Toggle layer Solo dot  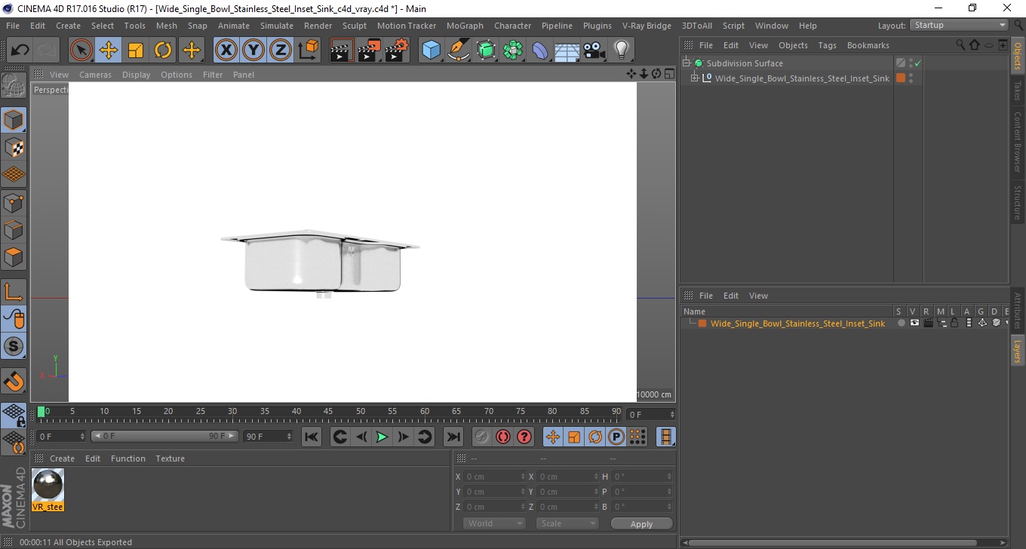[x=901, y=323]
